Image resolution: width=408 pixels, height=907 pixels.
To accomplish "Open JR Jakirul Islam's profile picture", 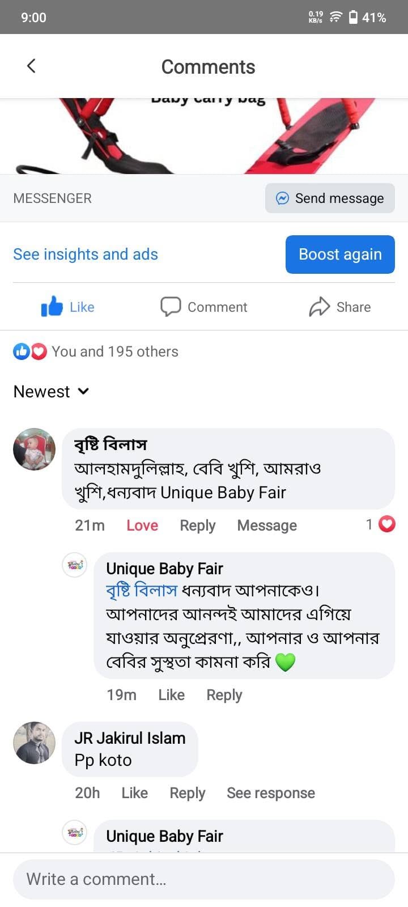I will coord(35,743).
